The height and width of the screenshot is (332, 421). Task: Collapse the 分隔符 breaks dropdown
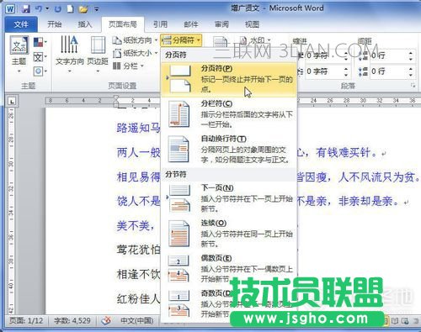pyautogui.click(x=181, y=40)
